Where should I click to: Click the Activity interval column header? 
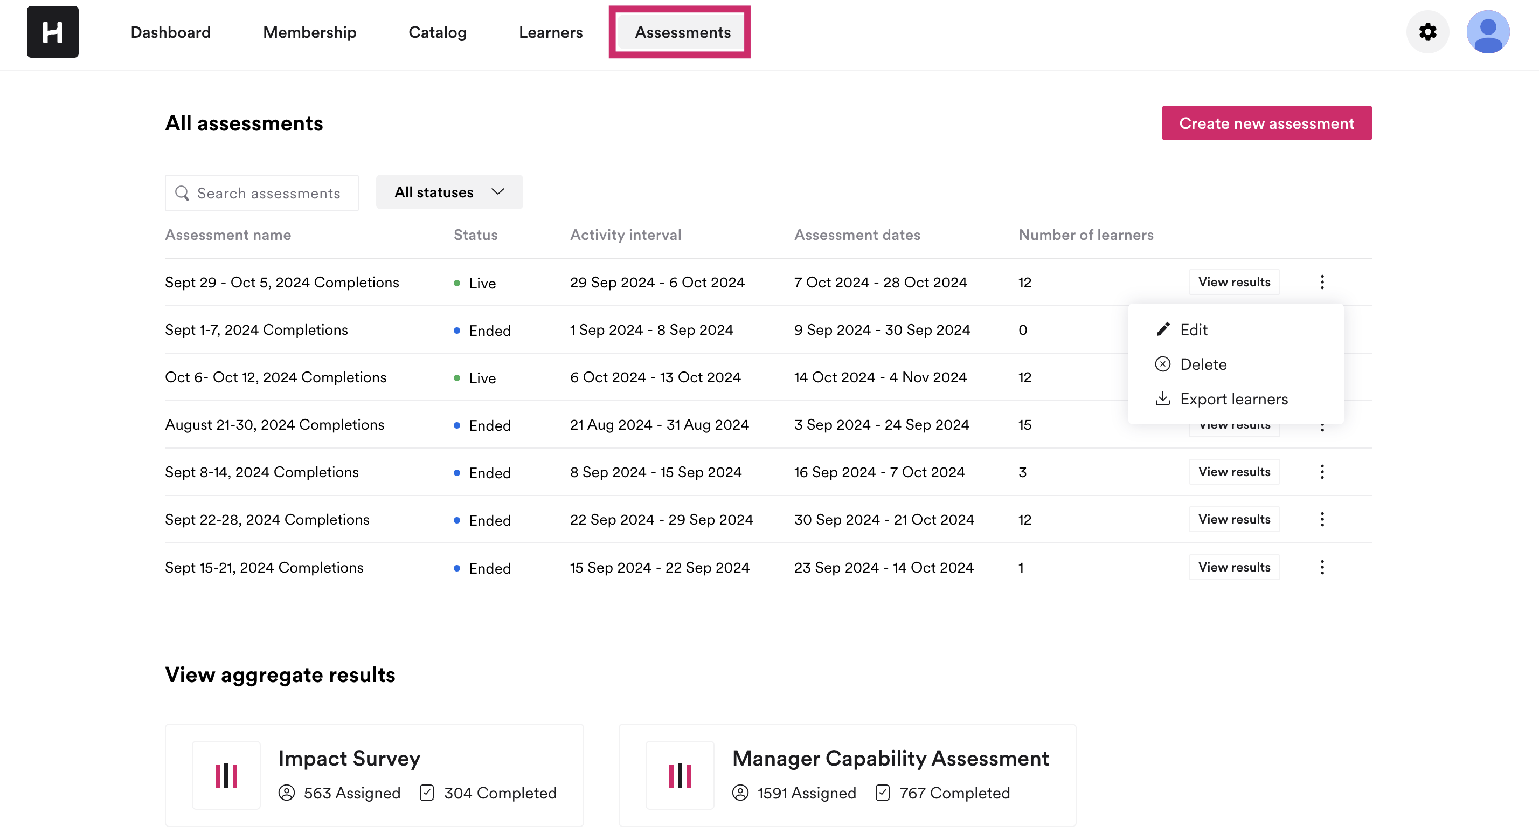(x=626, y=235)
